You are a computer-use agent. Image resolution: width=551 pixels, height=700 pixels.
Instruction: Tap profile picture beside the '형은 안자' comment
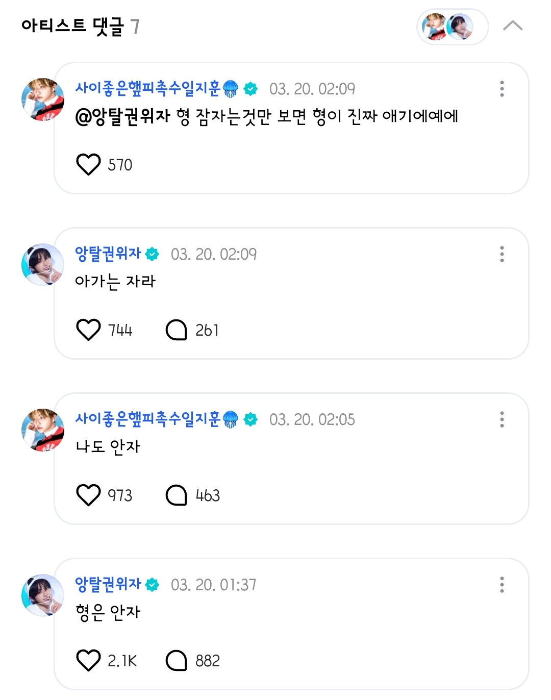[x=43, y=595]
